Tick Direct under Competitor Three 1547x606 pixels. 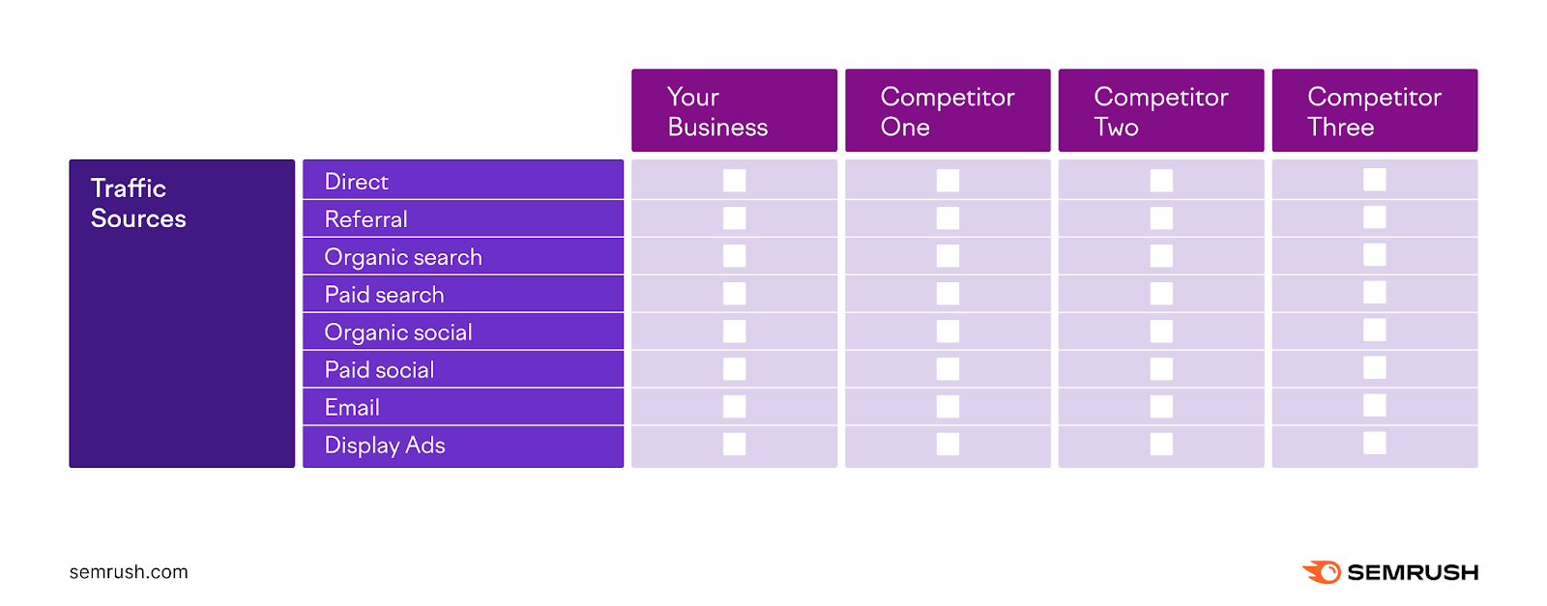pos(1374,180)
